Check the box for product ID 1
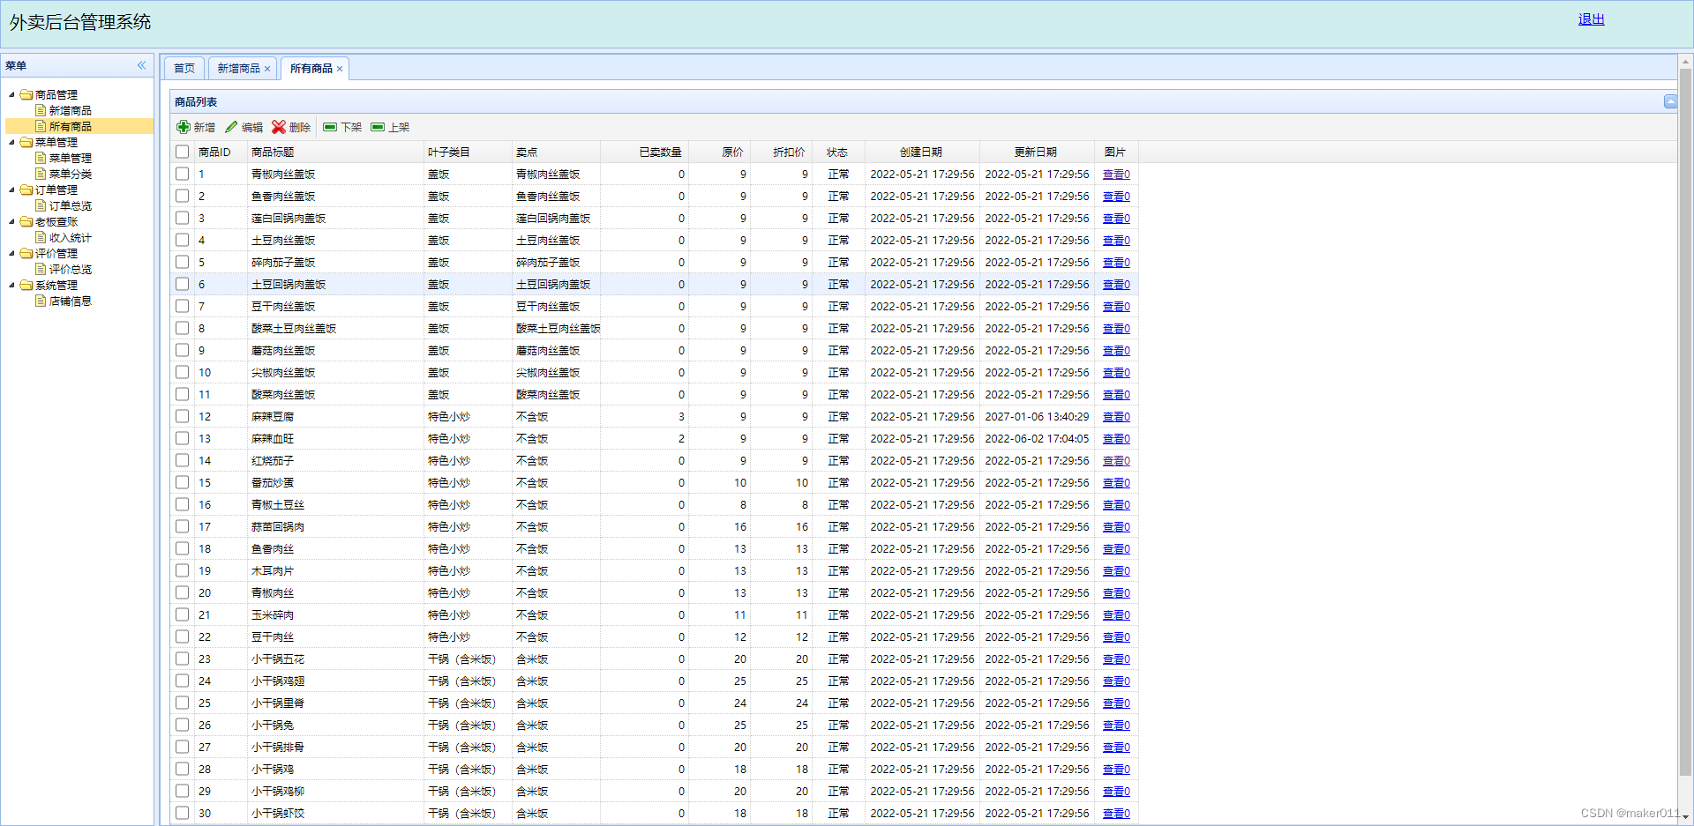1694x826 pixels. [x=182, y=174]
